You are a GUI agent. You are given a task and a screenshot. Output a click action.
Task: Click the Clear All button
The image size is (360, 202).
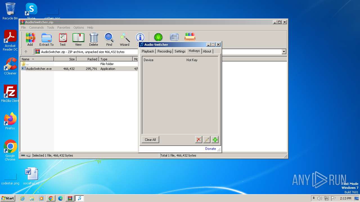click(x=150, y=139)
